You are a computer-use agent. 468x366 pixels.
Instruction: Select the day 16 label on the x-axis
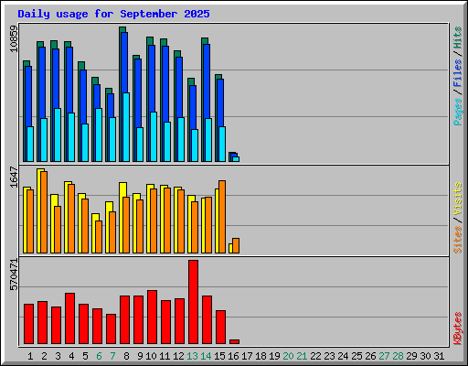pyautogui.click(x=233, y=356)
